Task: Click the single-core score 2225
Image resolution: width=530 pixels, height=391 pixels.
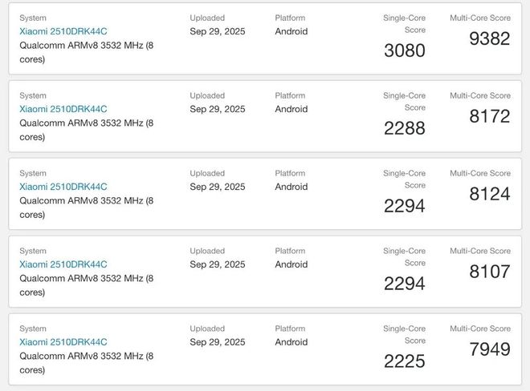Action: (x=405, y=361)
